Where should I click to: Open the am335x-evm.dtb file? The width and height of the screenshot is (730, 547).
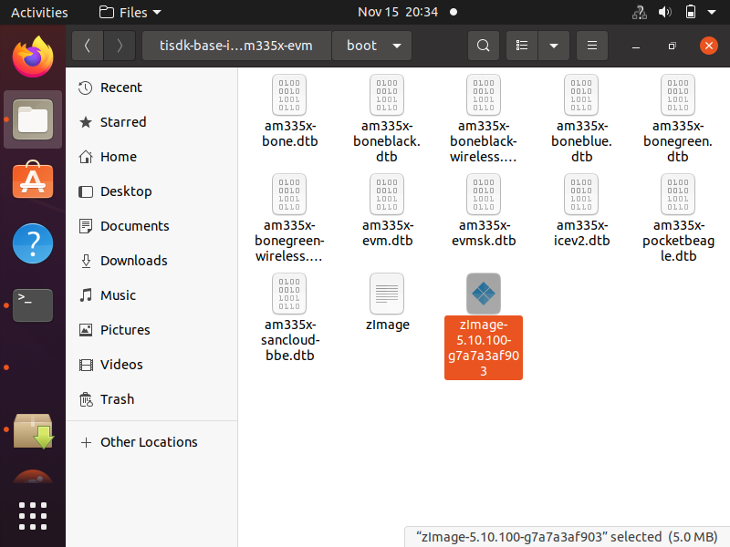(387, 195)
